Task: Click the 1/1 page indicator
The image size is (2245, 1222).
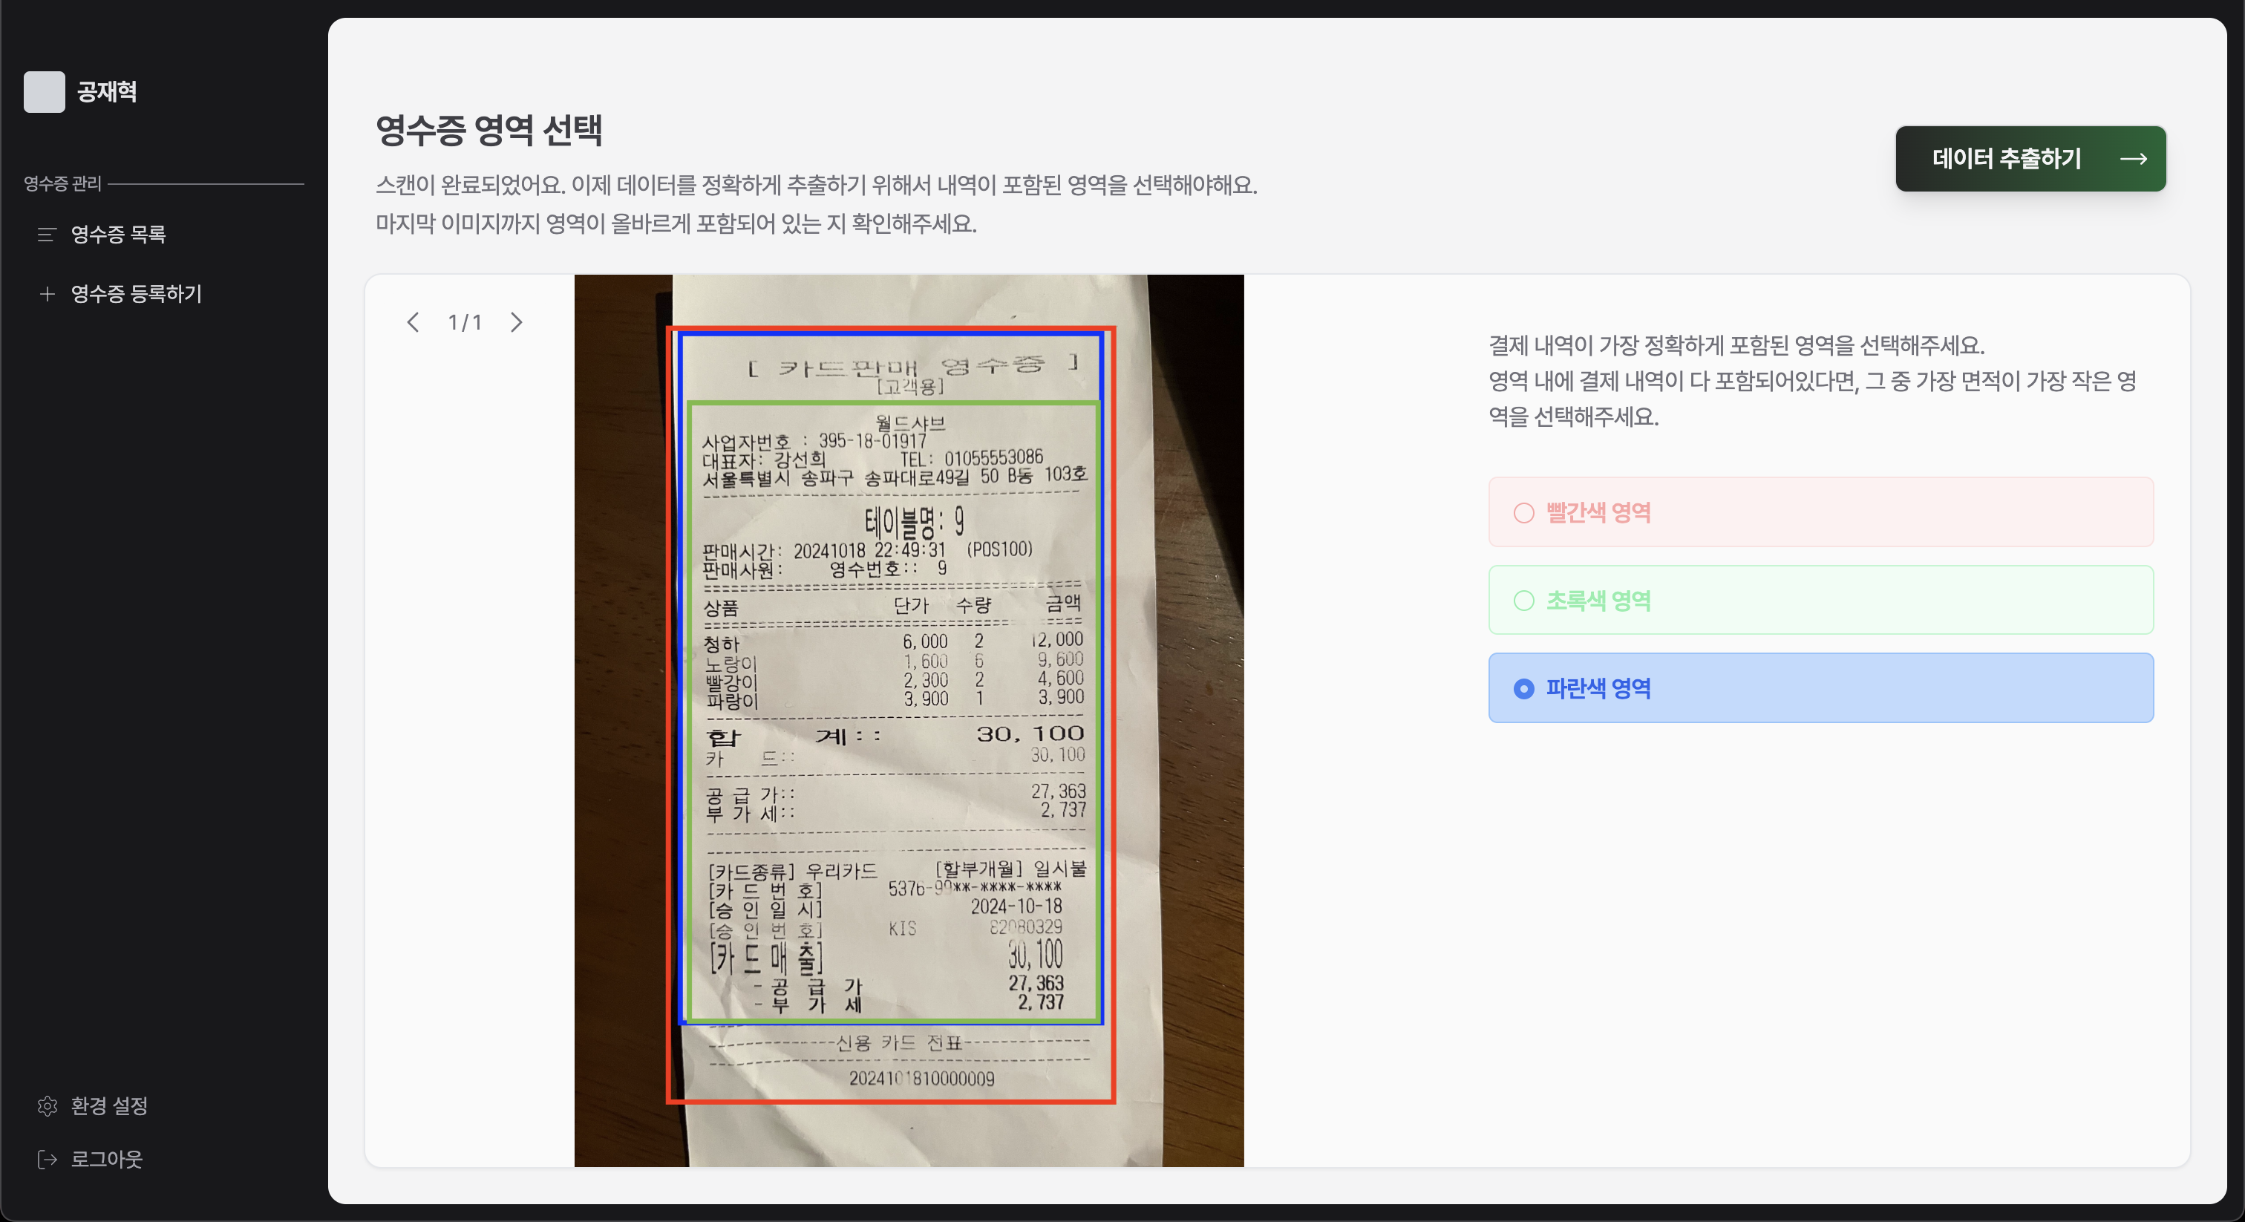Action: point(465,322)
